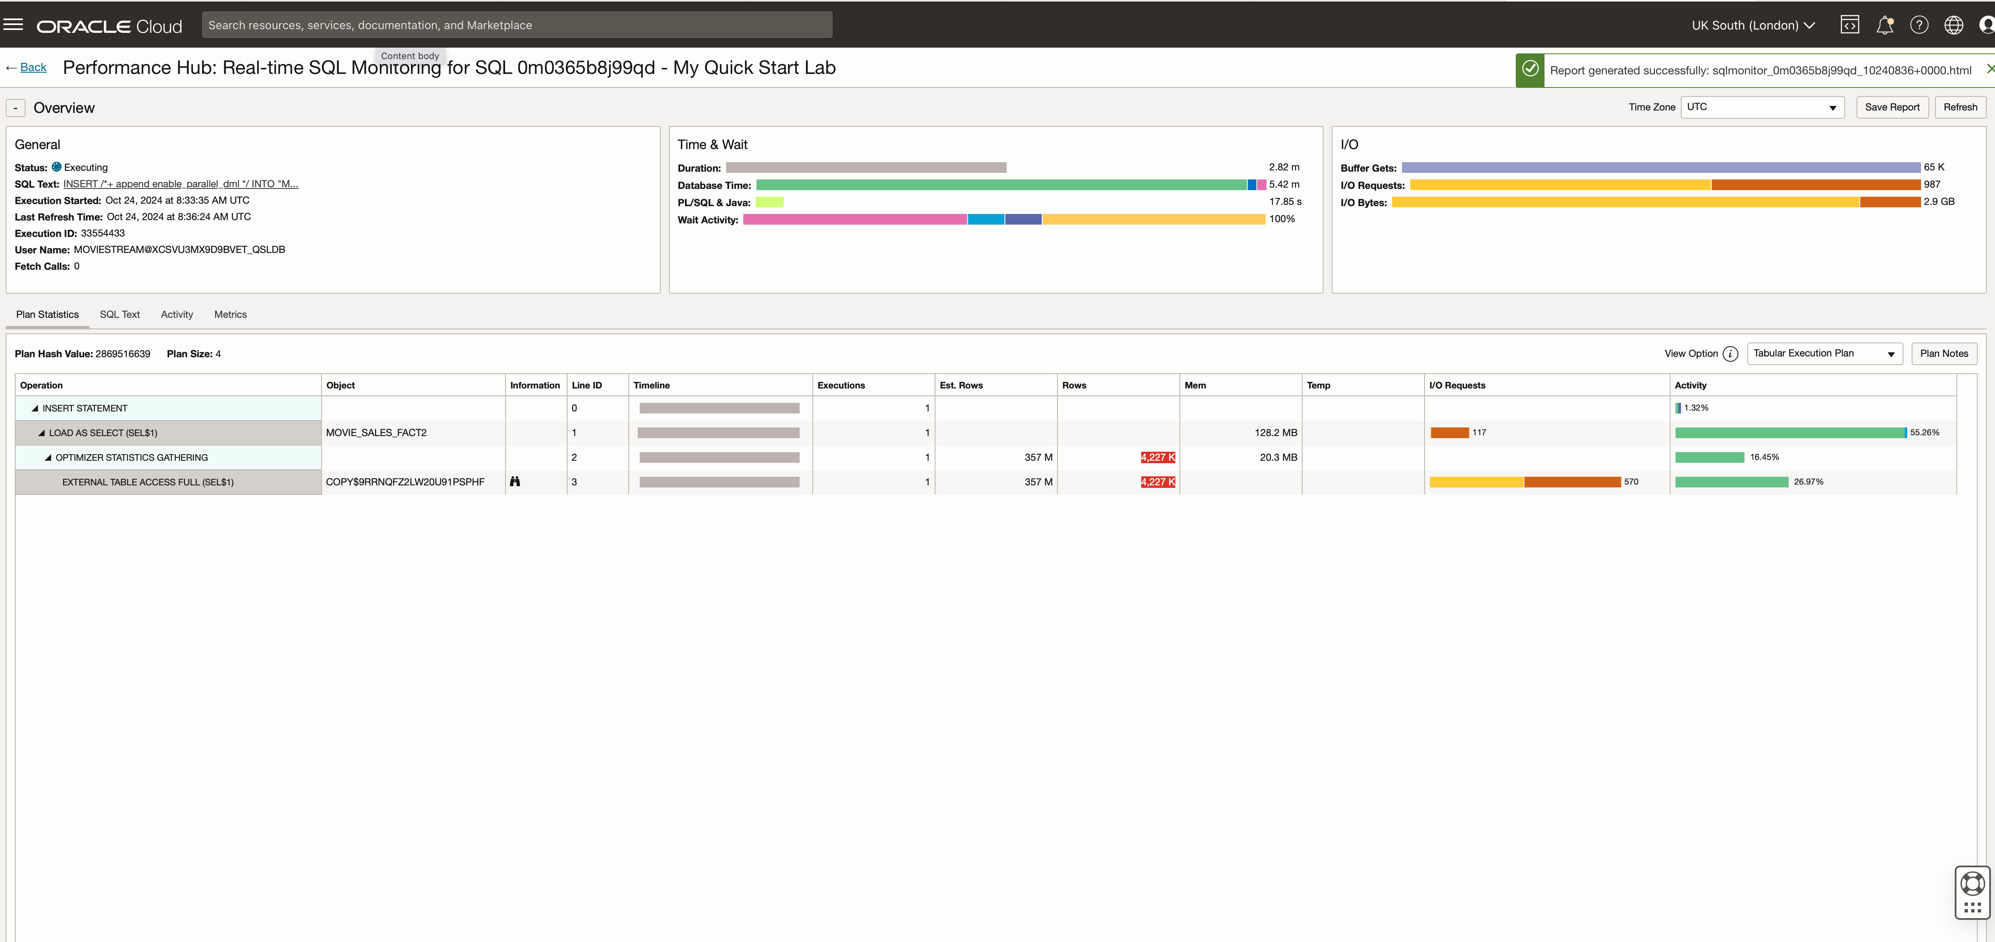Open the INSERT SQL Text link
Image resolution: width=1995 pixels, height=942 pixels.
[x=180, y=184]
